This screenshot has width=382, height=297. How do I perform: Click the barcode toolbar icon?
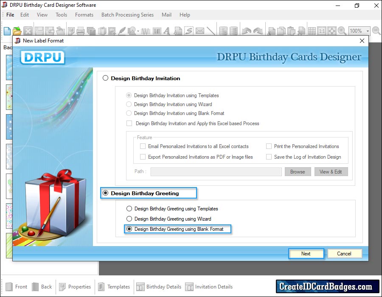[x=157, y=31]
